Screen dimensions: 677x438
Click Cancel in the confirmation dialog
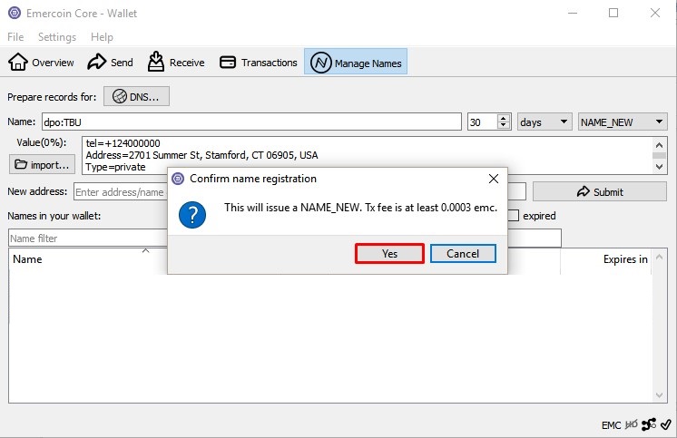[463, 253]
